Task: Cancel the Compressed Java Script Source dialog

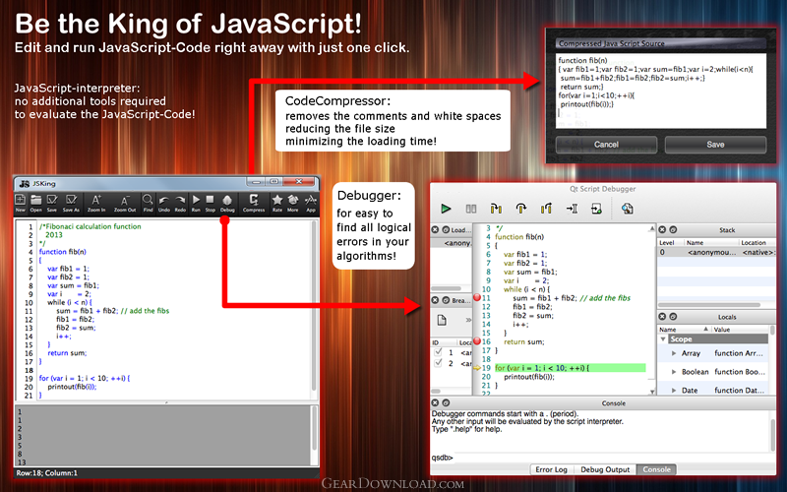Action: click(606, 145)
